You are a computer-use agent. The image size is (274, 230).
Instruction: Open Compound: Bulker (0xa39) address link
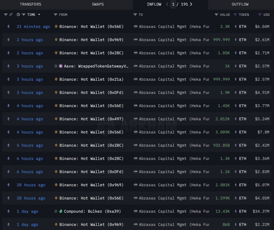coord(92,211)
